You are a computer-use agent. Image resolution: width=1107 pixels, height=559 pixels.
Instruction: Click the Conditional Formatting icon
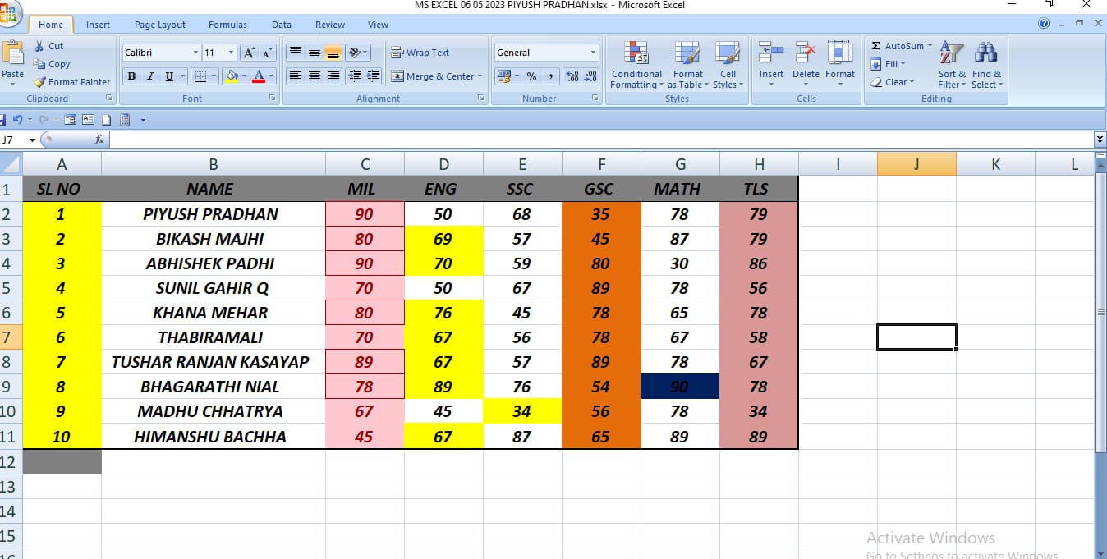coord(636,54)
